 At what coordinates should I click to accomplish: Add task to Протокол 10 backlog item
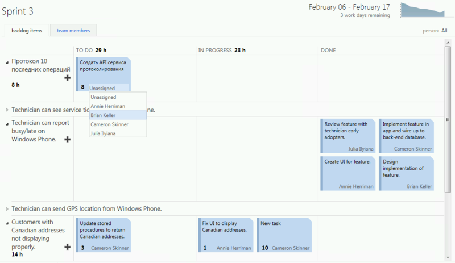pos(68,78)
